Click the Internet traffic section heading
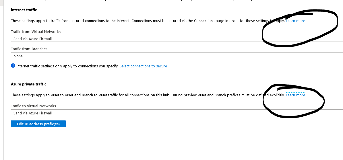The width and height of the screenshot is (343, 160). pyautogui.click(x=24, y=10)
